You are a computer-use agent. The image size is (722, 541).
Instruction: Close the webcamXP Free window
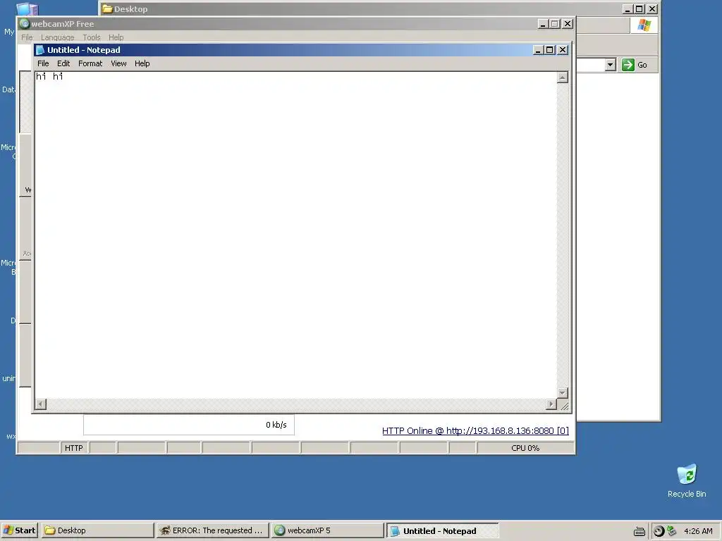tap(568, 24)
